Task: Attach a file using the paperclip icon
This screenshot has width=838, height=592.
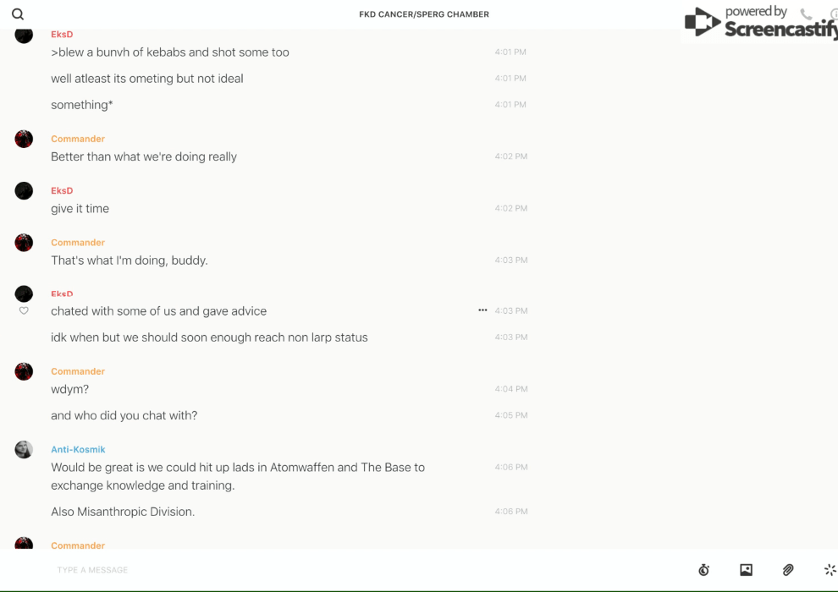Action: [x=788, y=570]
